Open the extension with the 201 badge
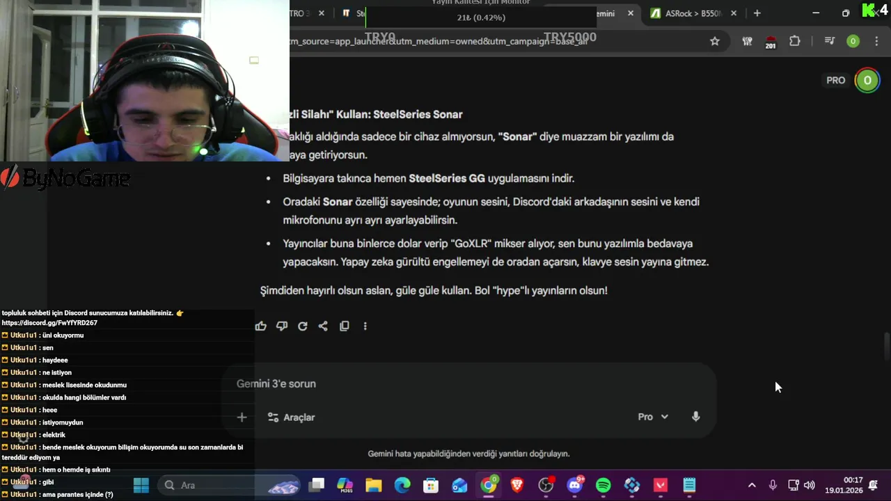This screenshot has height=501, width=891. [771, 42]
